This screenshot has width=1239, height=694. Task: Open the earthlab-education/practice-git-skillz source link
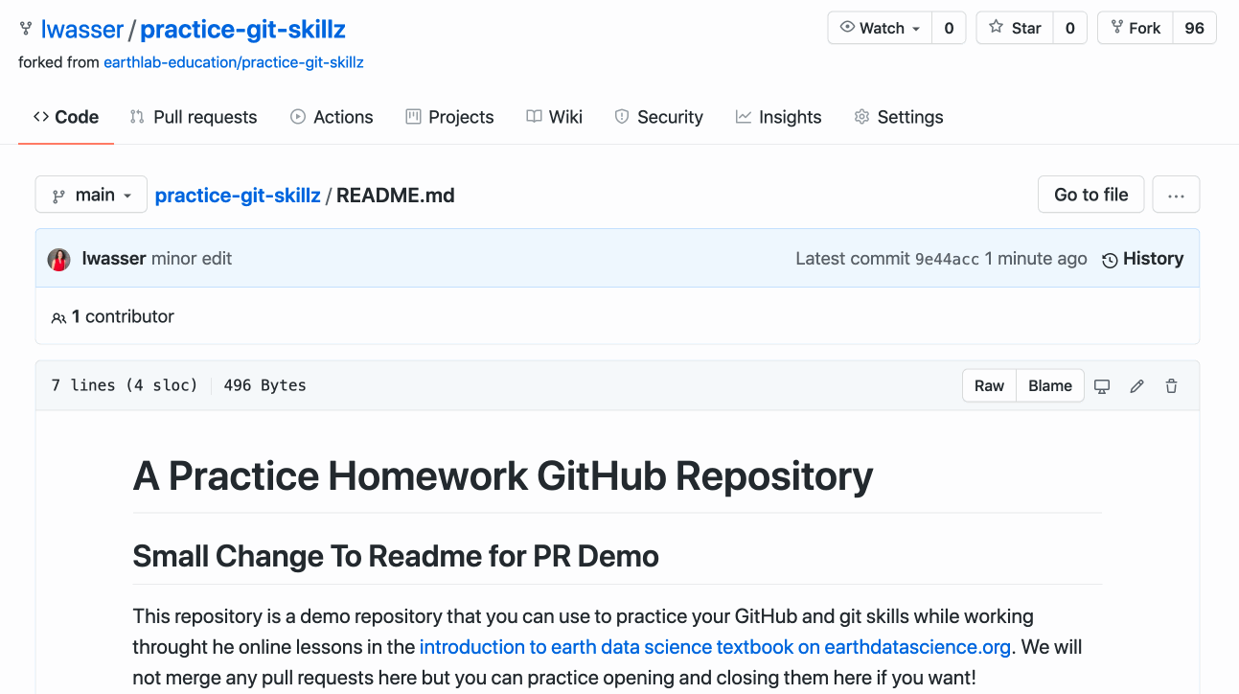click(x=234, y=62)
